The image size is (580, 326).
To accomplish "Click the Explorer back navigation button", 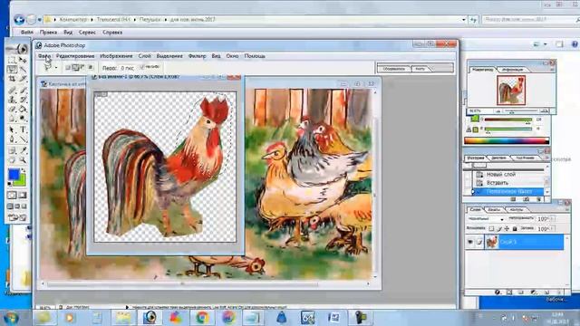I will pyautogui.click(x=19, y=20).
